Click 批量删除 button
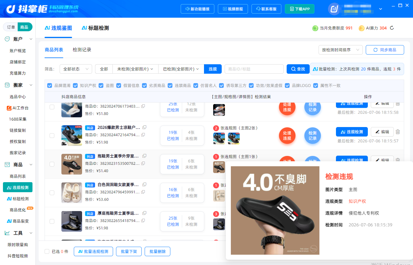This screenshot has height=265, width=413. [158, 251]
